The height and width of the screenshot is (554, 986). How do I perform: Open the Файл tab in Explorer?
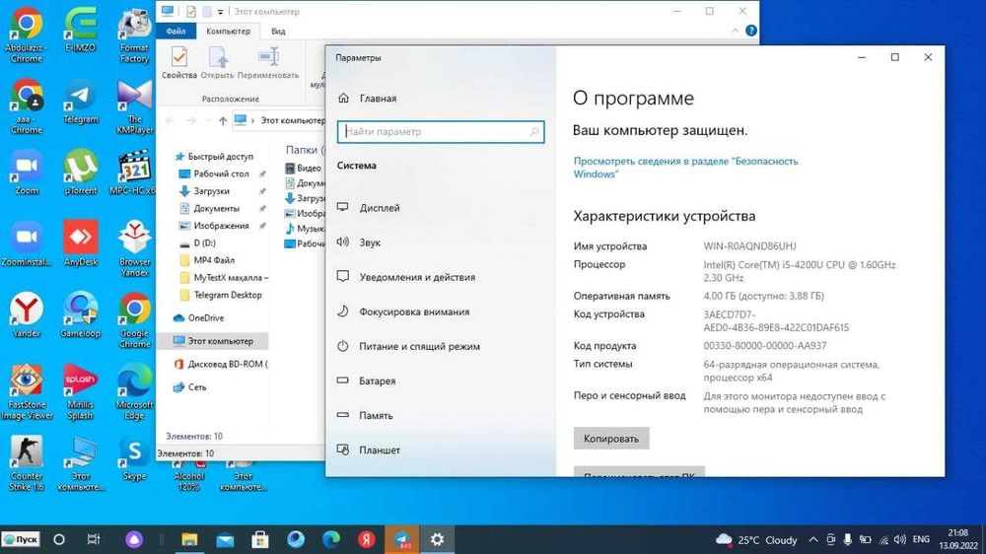pos(176,31)
